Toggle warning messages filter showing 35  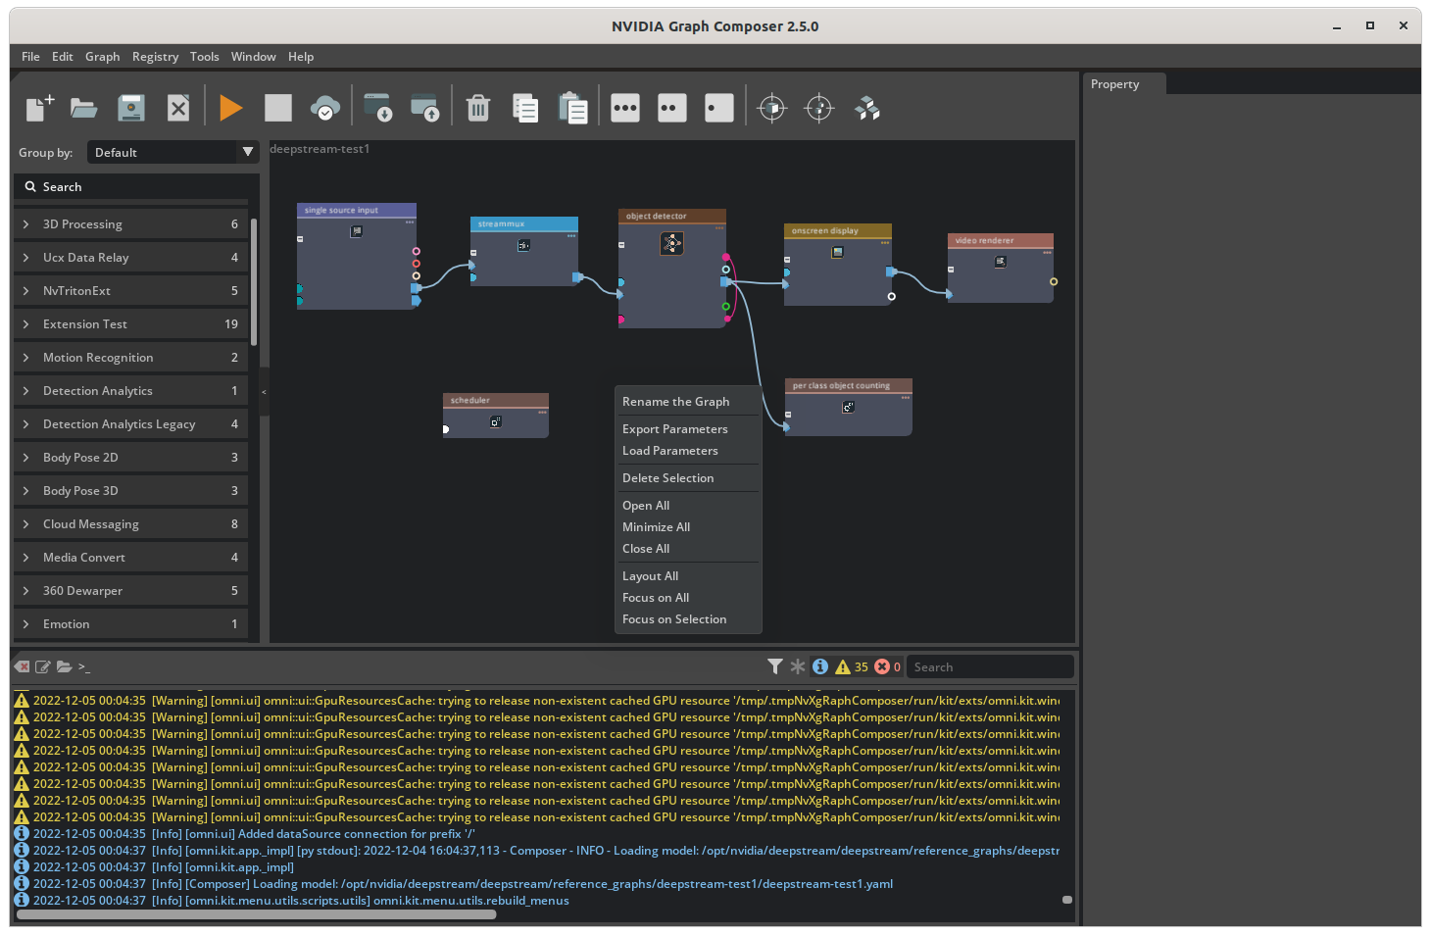coord(852,666)
